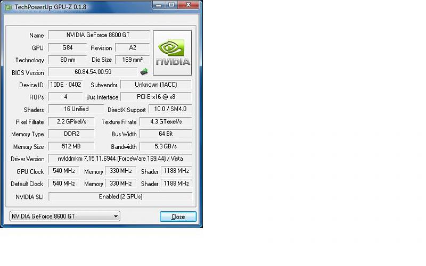Click the window title TechPowerUp GPU-Z 0.1.8
Screen dimensions: 426x266
pos(51,7)
